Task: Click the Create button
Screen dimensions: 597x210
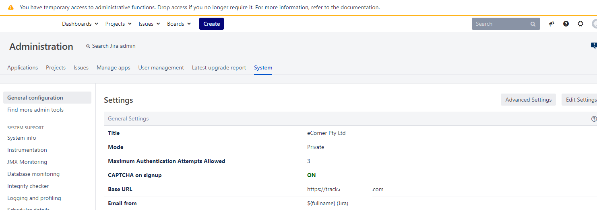Action: pyautogui.click(x=211, y=24)
